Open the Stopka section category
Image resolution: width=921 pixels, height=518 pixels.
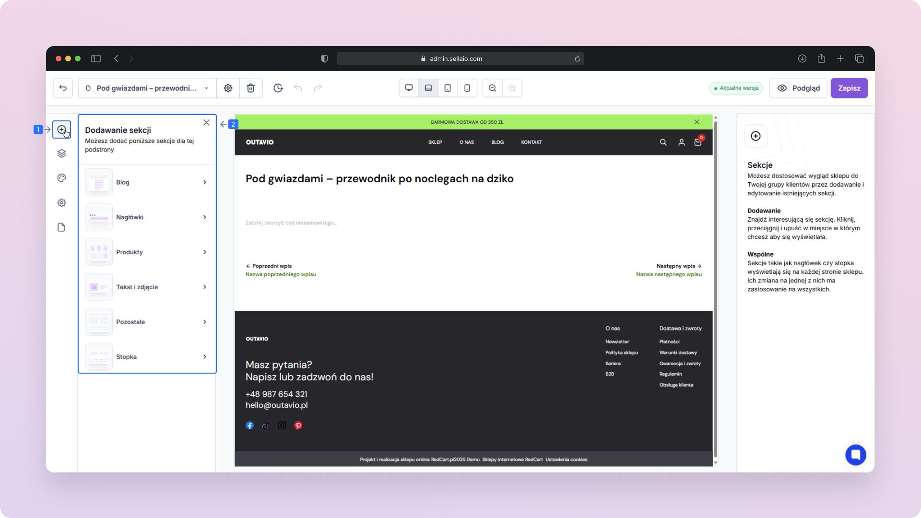click(x=147, y=357)
